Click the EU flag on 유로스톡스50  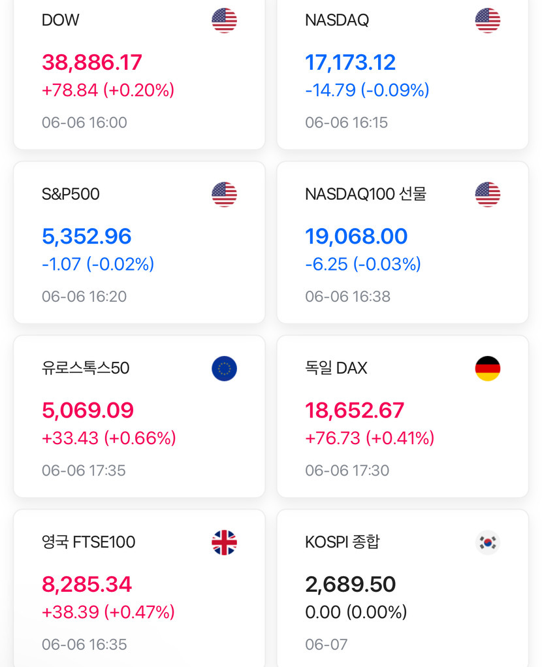pyautogui.click(x=224, y=368)
